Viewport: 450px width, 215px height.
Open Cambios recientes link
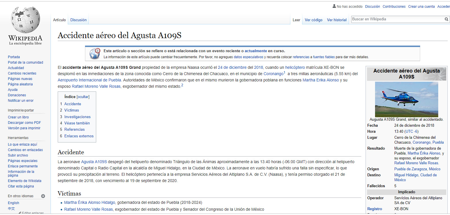(22, 73)
